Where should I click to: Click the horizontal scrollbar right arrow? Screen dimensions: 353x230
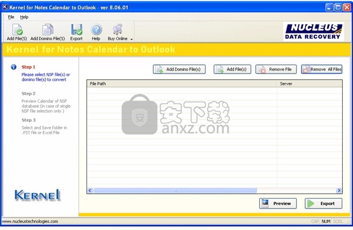click(339, 190)
